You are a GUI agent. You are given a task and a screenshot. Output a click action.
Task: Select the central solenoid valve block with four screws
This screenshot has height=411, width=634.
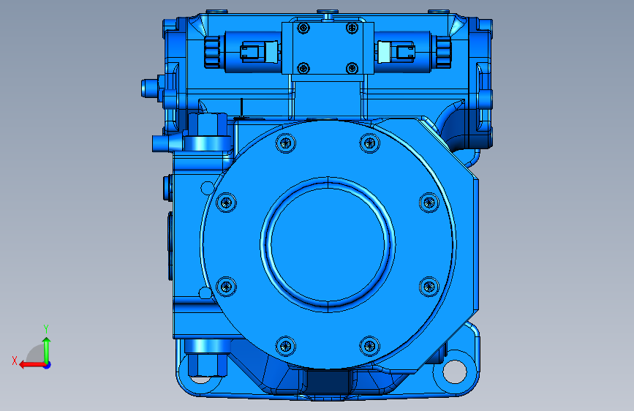point(328,48)
